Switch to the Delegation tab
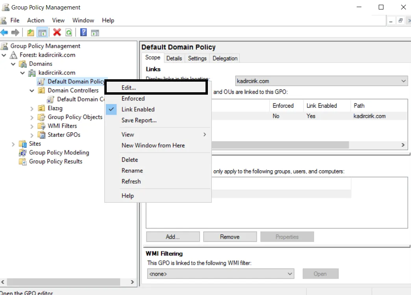 click(x=225, y=58)
